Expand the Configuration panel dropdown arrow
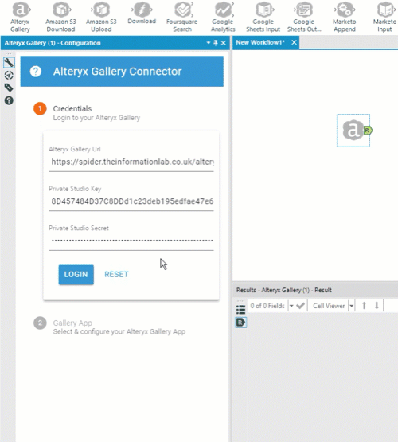Viewport: 398px width, 442px height. 209,43
